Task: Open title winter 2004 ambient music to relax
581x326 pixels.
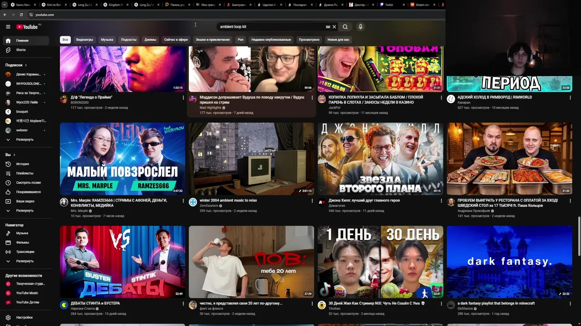Action: [228, 201]
